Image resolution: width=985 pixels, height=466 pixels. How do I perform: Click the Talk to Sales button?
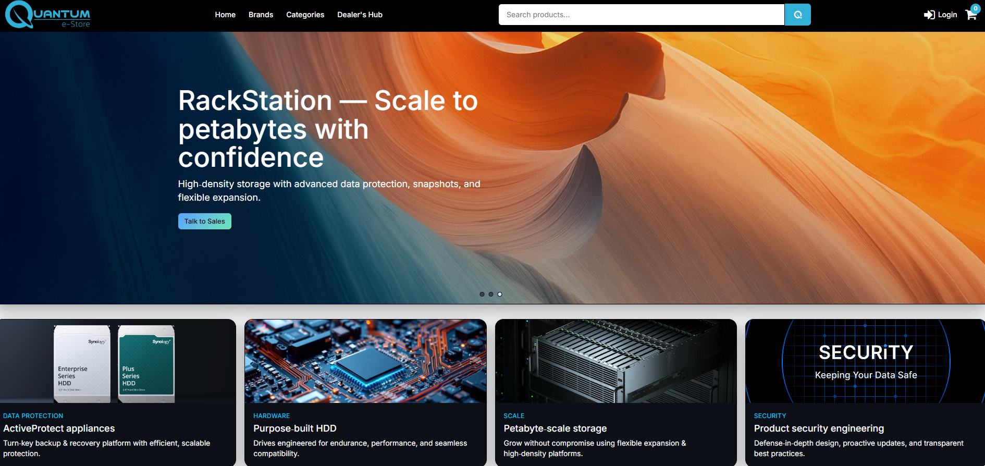pyautogui.click(x=204, y=221)
